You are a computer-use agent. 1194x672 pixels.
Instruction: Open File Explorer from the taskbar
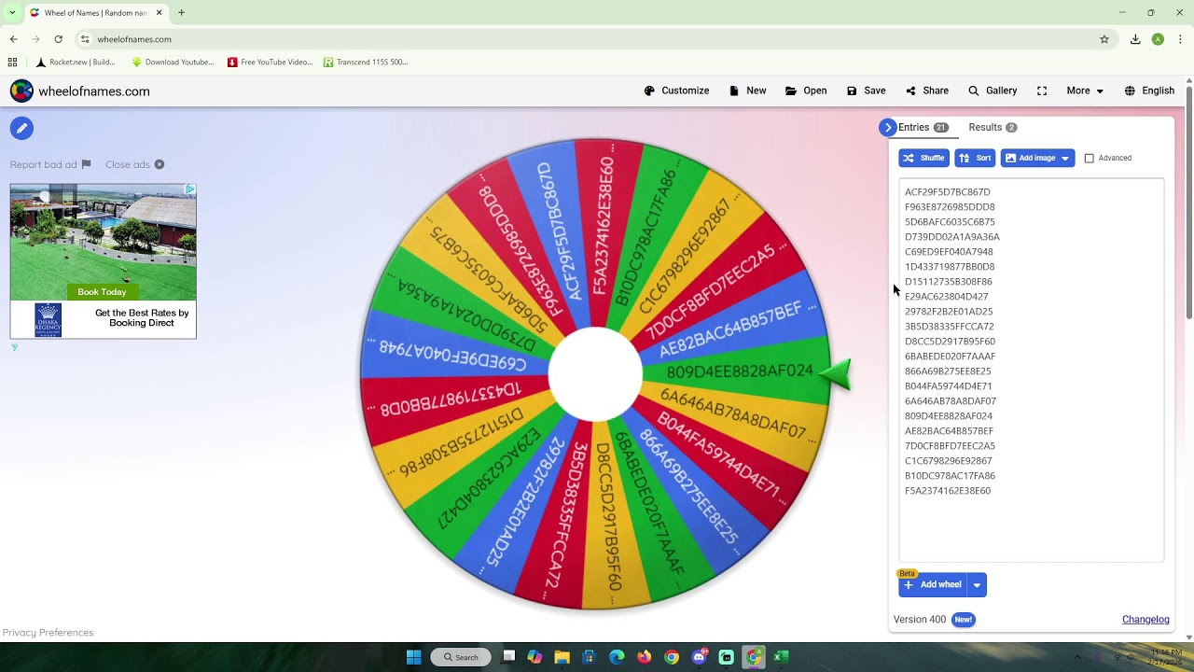tap(562, 657)
